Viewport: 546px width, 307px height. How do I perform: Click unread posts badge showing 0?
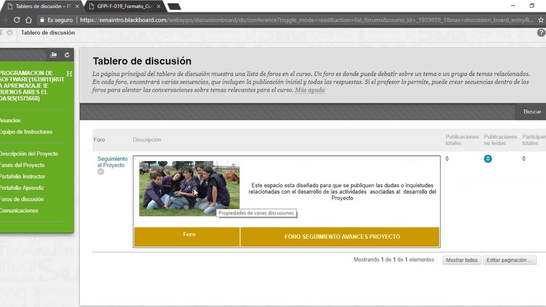(488, 159)
